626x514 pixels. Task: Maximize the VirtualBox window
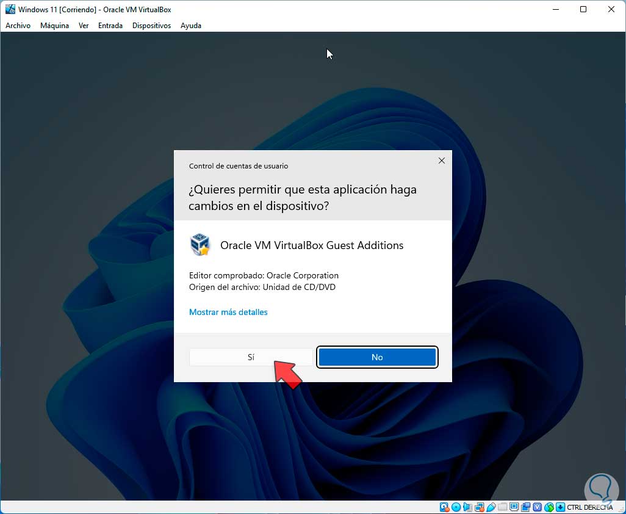pos(583,9)
